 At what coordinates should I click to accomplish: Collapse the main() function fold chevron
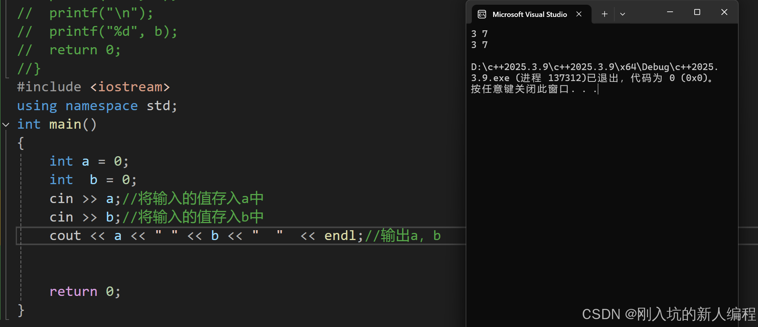[x=6, y=125]
